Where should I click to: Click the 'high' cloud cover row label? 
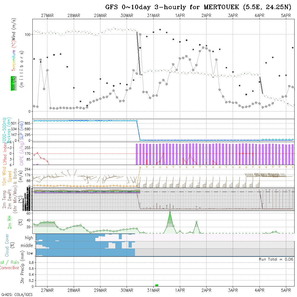(x=29, y=238)
